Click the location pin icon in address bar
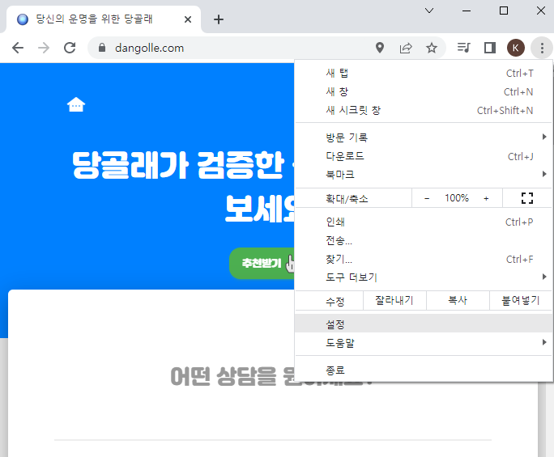Viewport: 554px width, 457px height. coord(380,48)
